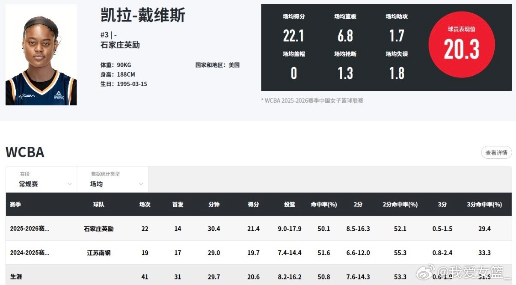
Task: Click 石家庄英励 in the stats table
Action: [x=99, y=229]
